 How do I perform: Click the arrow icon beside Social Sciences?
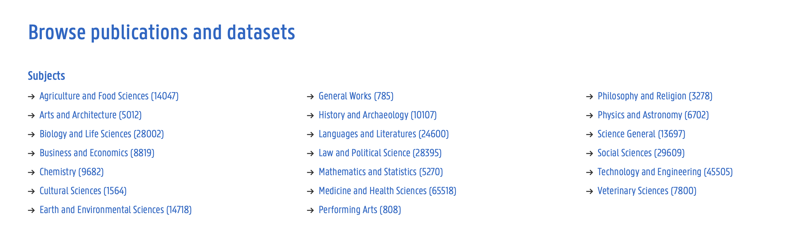coord(590,153)
